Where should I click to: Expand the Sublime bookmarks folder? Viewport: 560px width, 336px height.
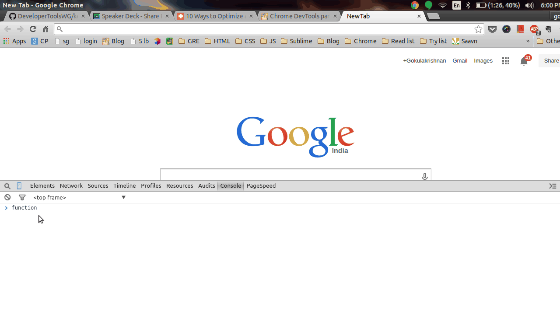(297, 41)
